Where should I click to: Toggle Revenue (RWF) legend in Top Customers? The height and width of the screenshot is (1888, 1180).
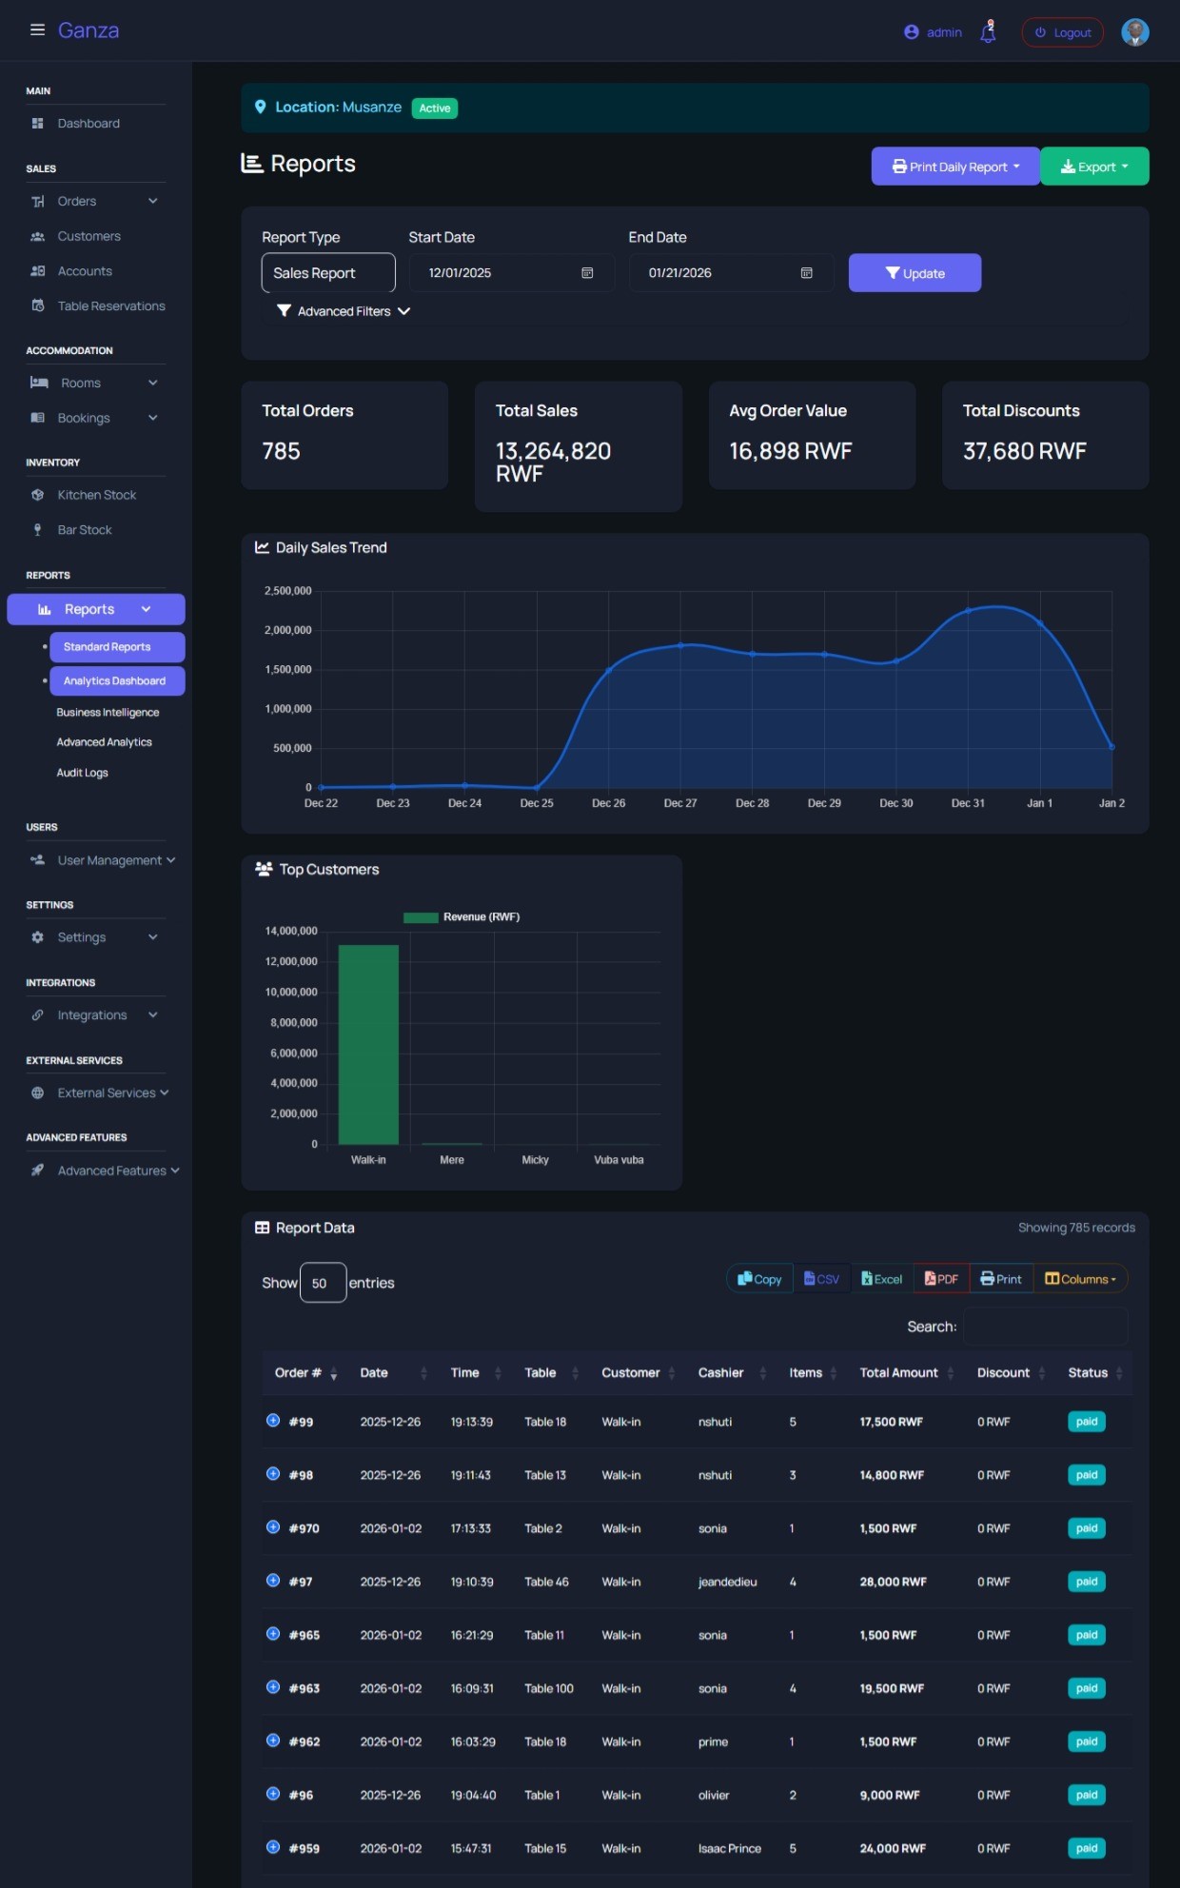[462, 917]
